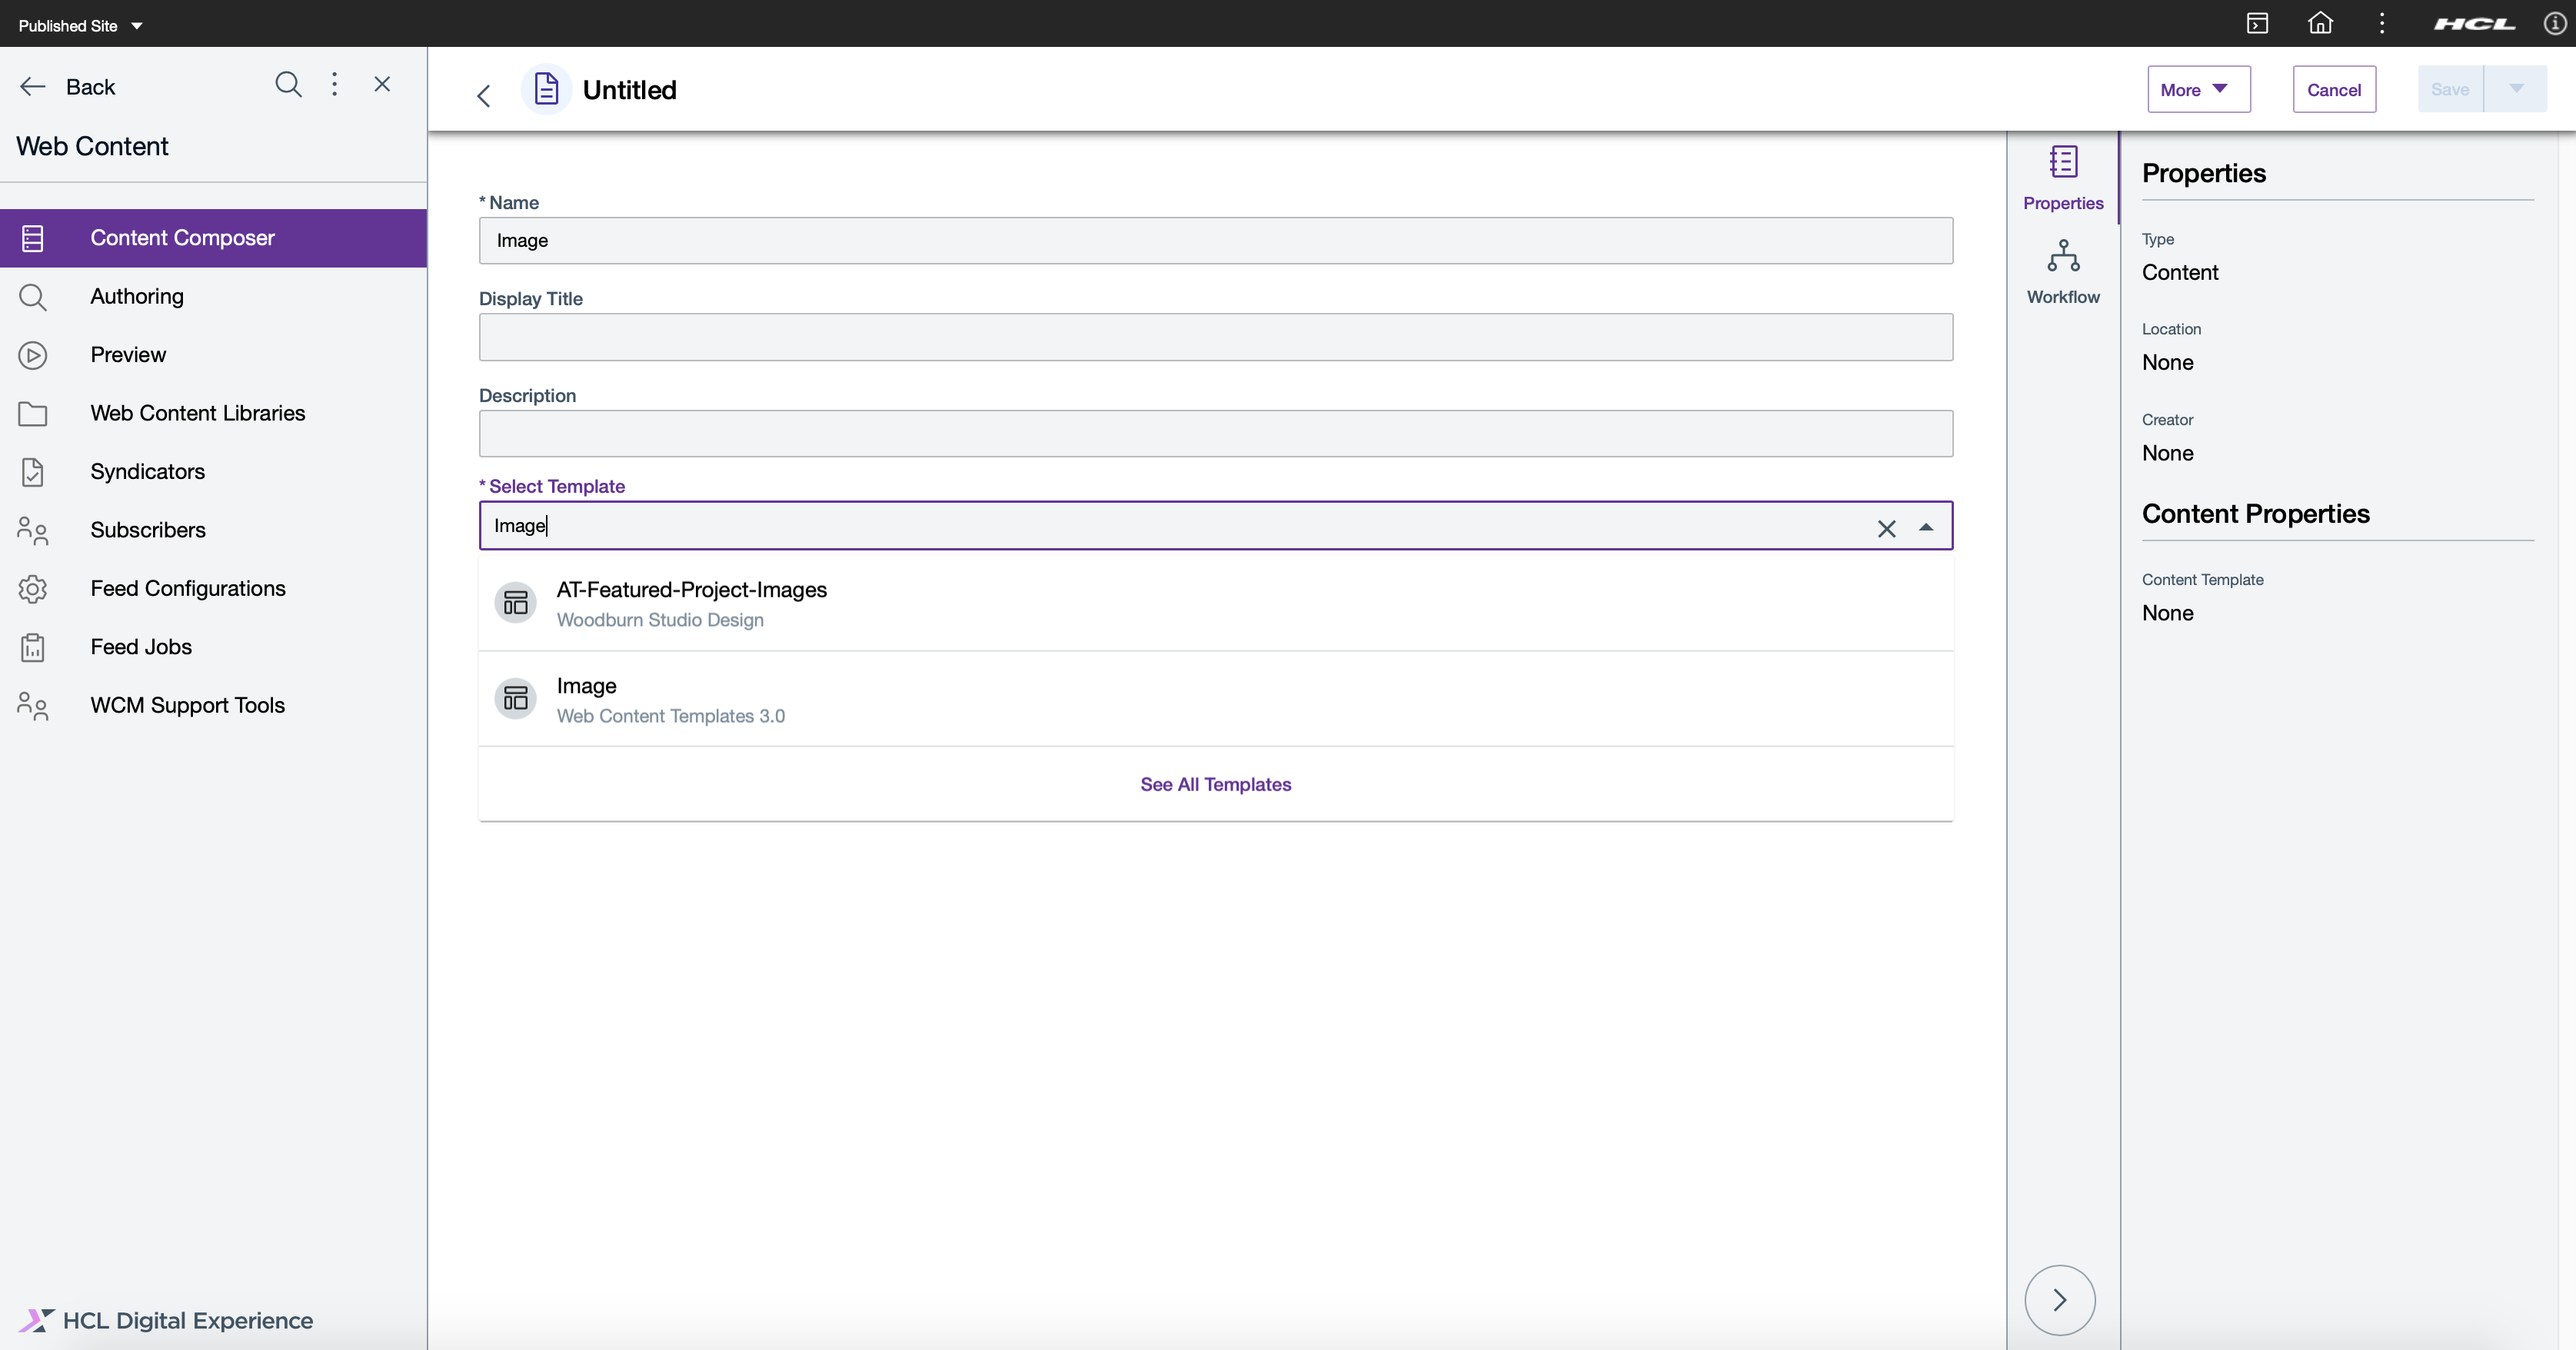The image size is (2576, 1350).
Task: Click the Web Content Libraries folder icon
Action: 33,414
